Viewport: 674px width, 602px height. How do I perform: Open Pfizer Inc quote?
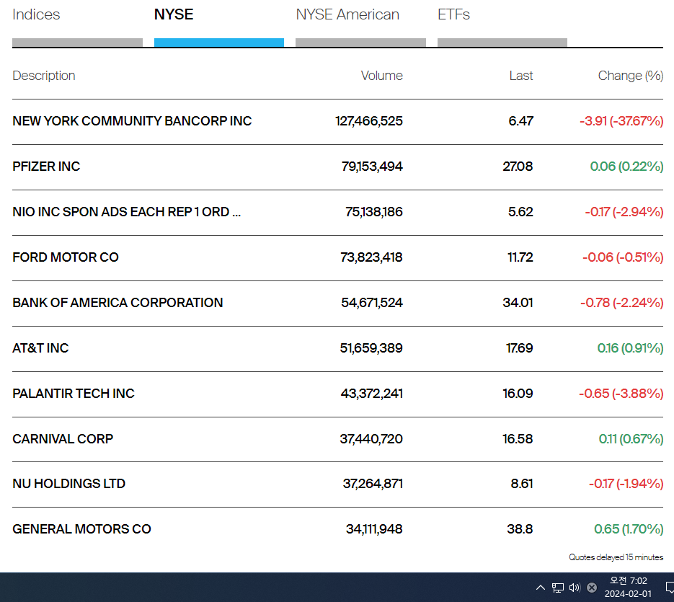(x=46, y=167)
